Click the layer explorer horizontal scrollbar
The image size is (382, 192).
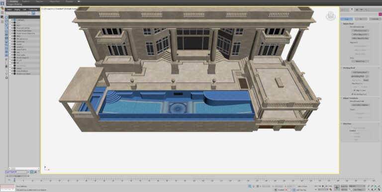pos(24,168)
